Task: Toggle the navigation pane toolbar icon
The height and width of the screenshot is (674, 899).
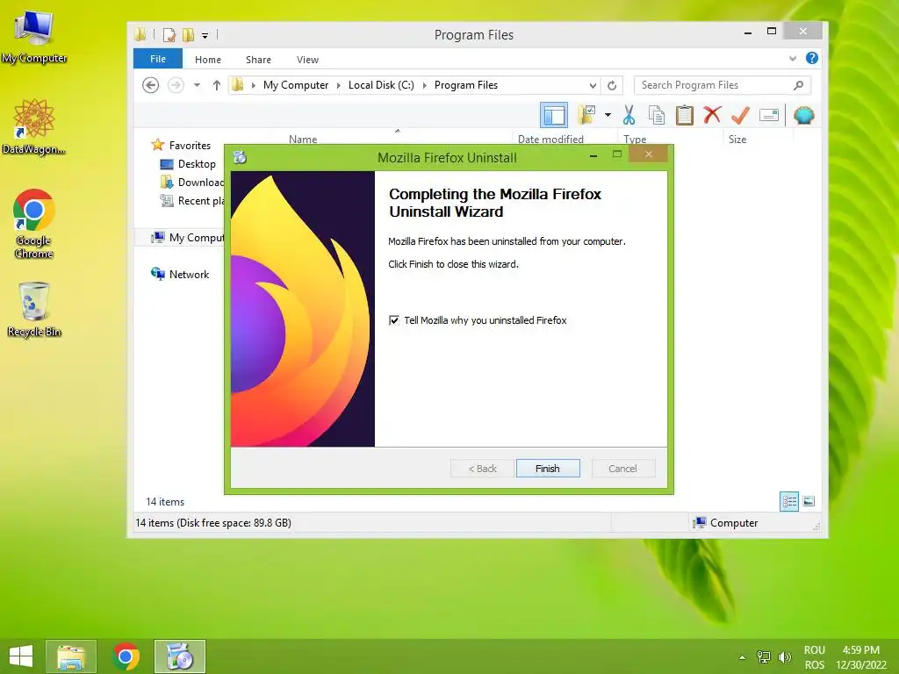Action: coord(554,115)
